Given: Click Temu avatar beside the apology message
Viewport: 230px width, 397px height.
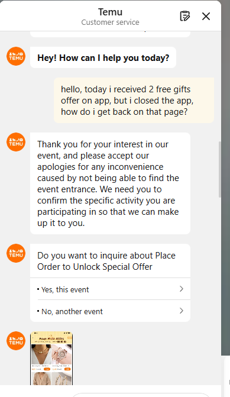Looking at the screenshot, I should (16, 142).
